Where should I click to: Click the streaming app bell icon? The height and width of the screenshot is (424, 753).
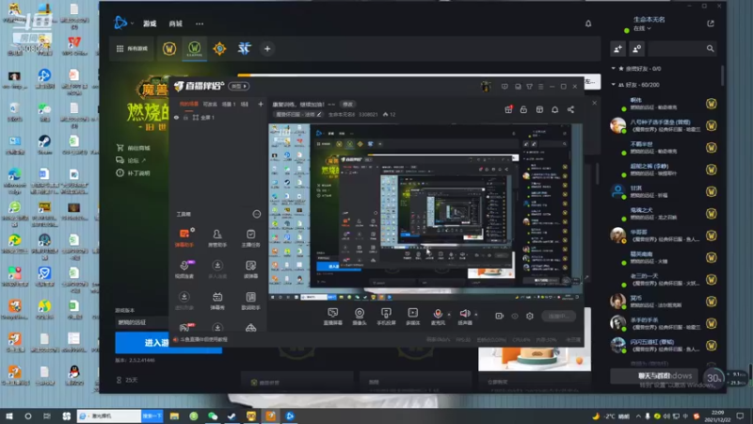[x=554, y=109]
